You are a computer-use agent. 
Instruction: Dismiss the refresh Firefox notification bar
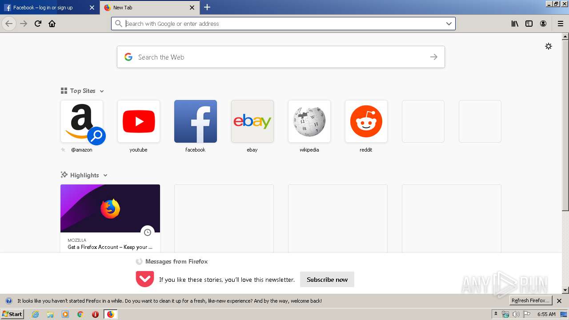click(x=559, y=301)
